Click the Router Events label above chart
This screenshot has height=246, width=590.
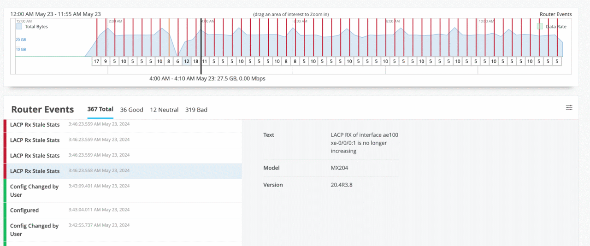tap(555, 14)
